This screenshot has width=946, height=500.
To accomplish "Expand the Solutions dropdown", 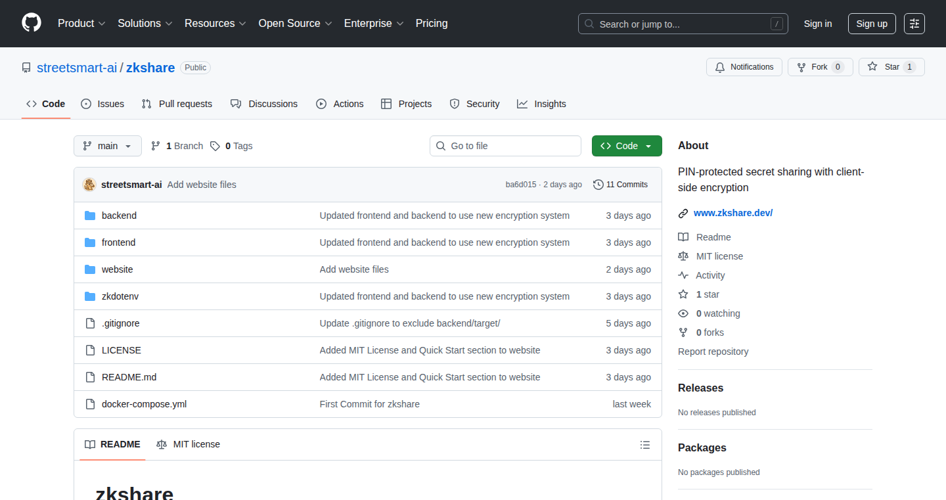I will pos(145,24).
